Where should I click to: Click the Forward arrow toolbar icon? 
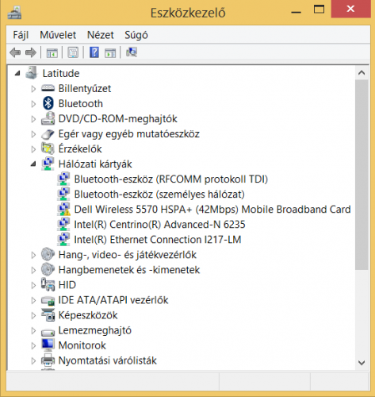click(31, 52)
